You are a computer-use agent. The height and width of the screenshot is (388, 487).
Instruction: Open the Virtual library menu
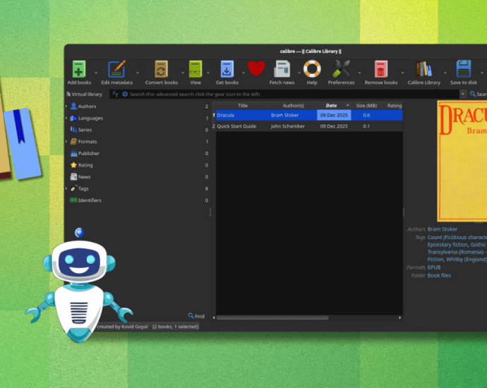(x=84, y=94)
